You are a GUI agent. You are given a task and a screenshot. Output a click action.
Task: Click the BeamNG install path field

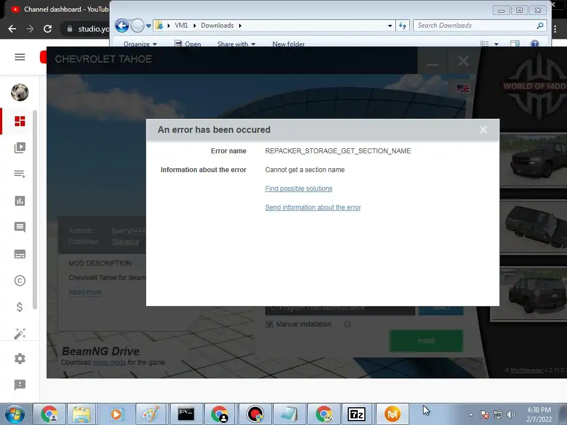click(x=340, y=309)
